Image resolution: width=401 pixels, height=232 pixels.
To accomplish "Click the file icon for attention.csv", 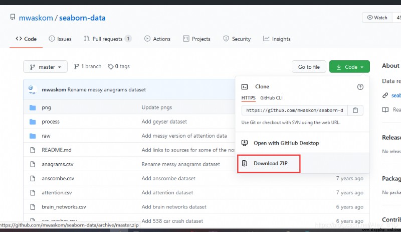I will [33, 192].
